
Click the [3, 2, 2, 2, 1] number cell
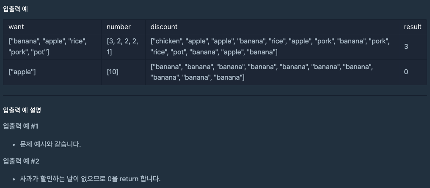coord(122,46)
